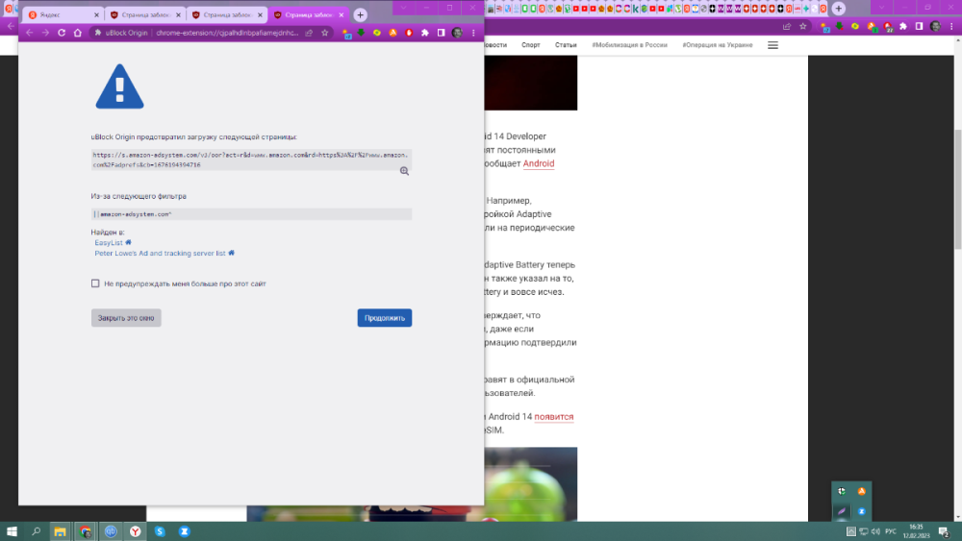Open notification center in the system tray

[944, 531]
